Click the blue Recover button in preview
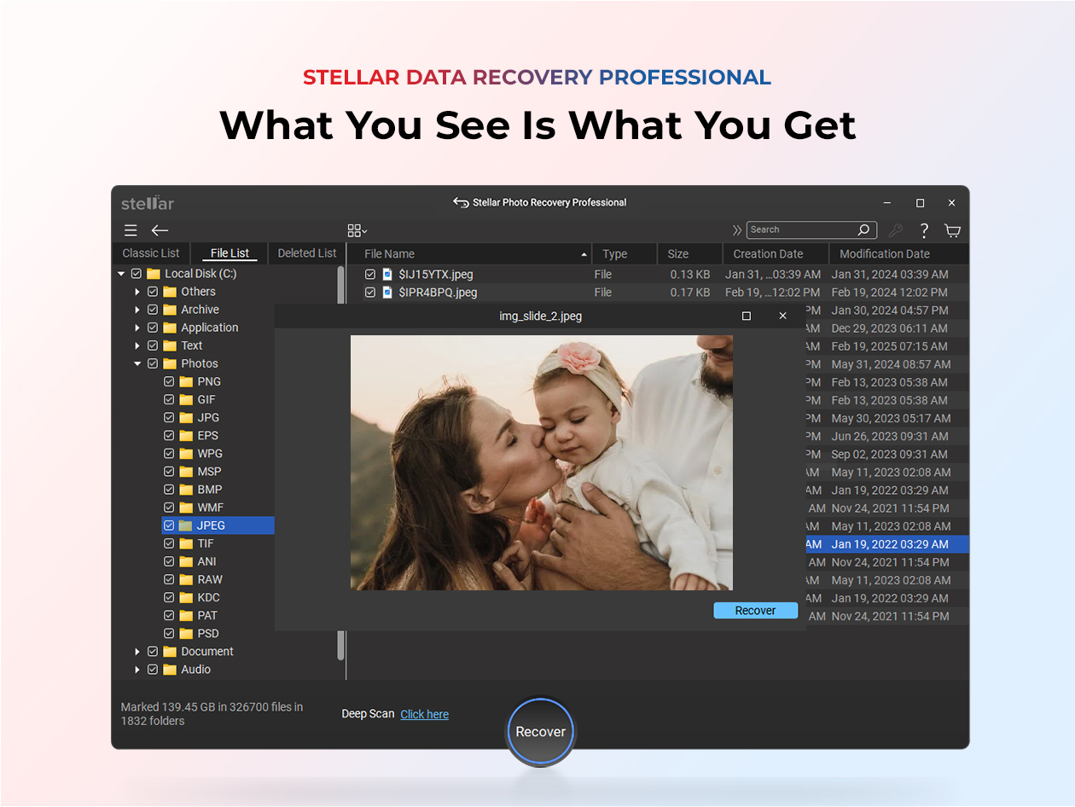 point(755,611)
